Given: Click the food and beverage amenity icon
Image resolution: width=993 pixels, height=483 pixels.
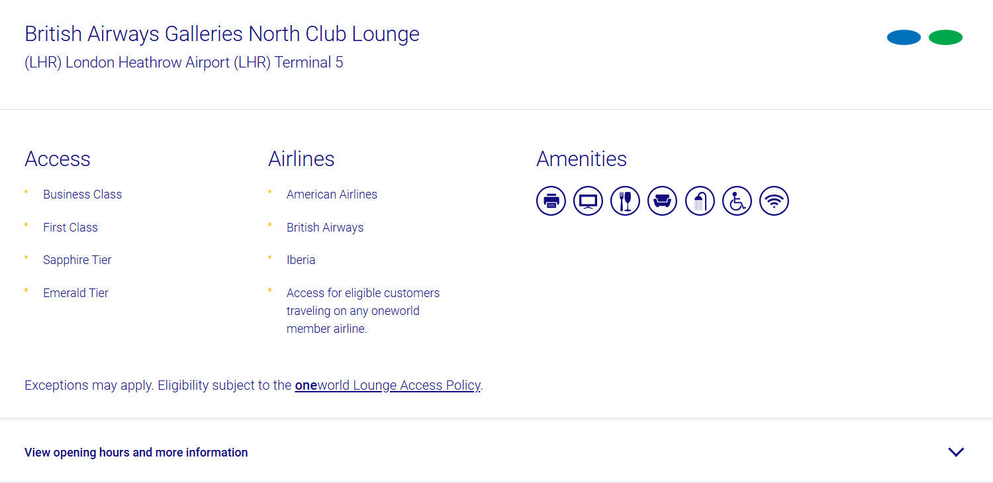Looking at the screenshot, I should (x=625, y=200).
